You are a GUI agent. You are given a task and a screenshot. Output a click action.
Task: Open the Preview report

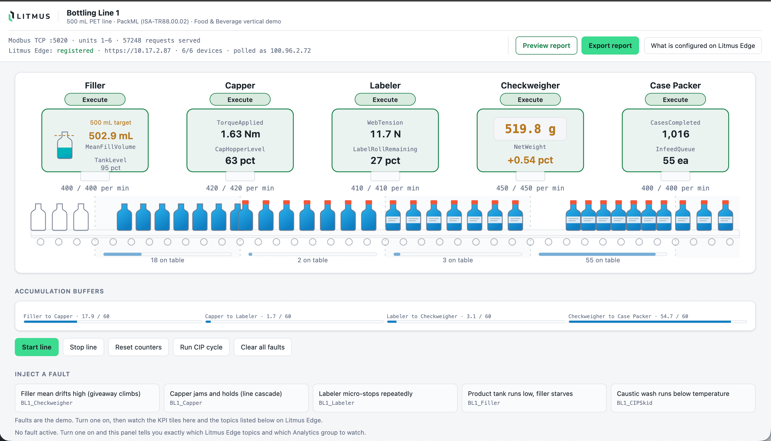point(546,45)
